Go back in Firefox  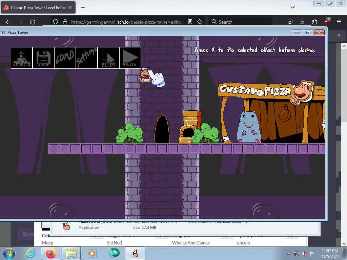8,22
